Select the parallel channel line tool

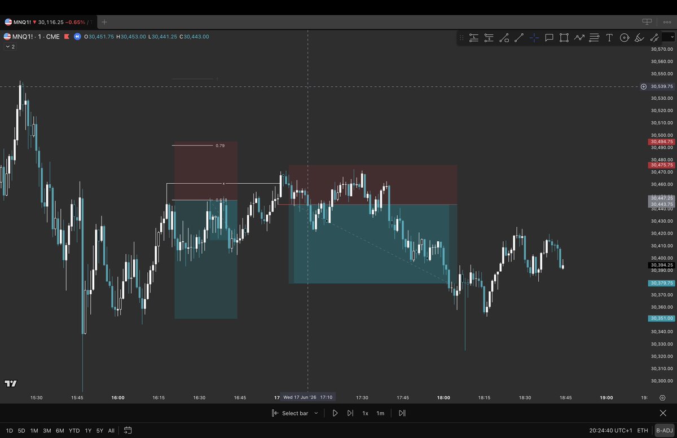tap(654, 38)
